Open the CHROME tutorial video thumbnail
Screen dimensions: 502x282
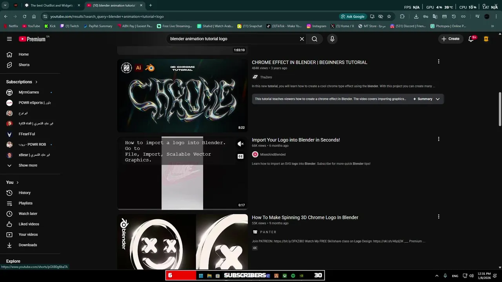point(182,96)
